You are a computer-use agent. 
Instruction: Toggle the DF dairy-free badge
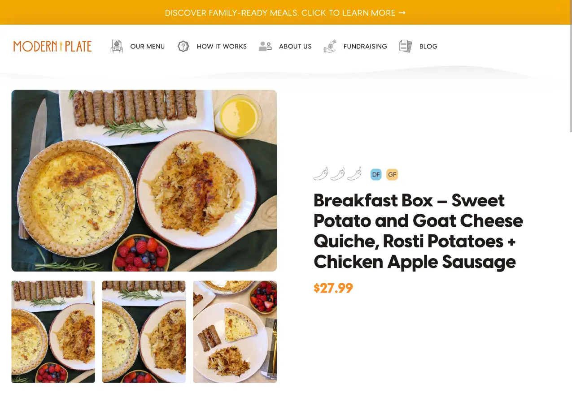click(376, 174)
